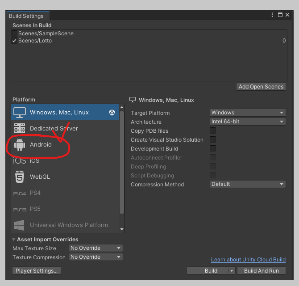Screen dimensions: 299x286
Task: Click the Target Platform label
Action: pyautogui.click(x=150, y=113)
